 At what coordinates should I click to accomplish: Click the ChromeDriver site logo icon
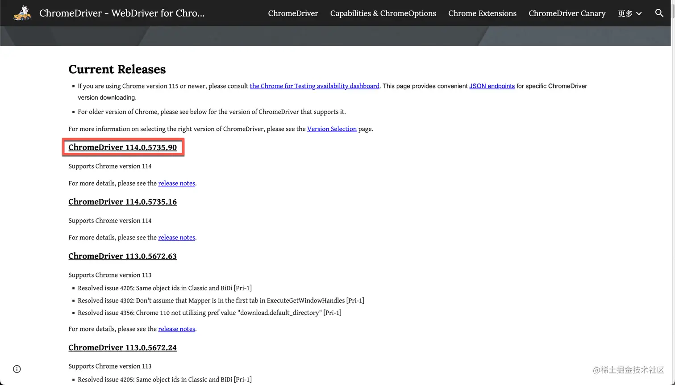coord(22,13)
